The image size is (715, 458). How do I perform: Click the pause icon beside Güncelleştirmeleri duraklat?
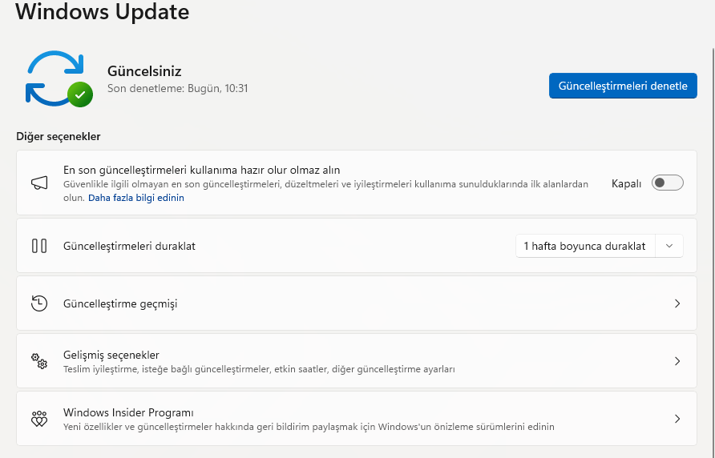click(x=39, y=246)
